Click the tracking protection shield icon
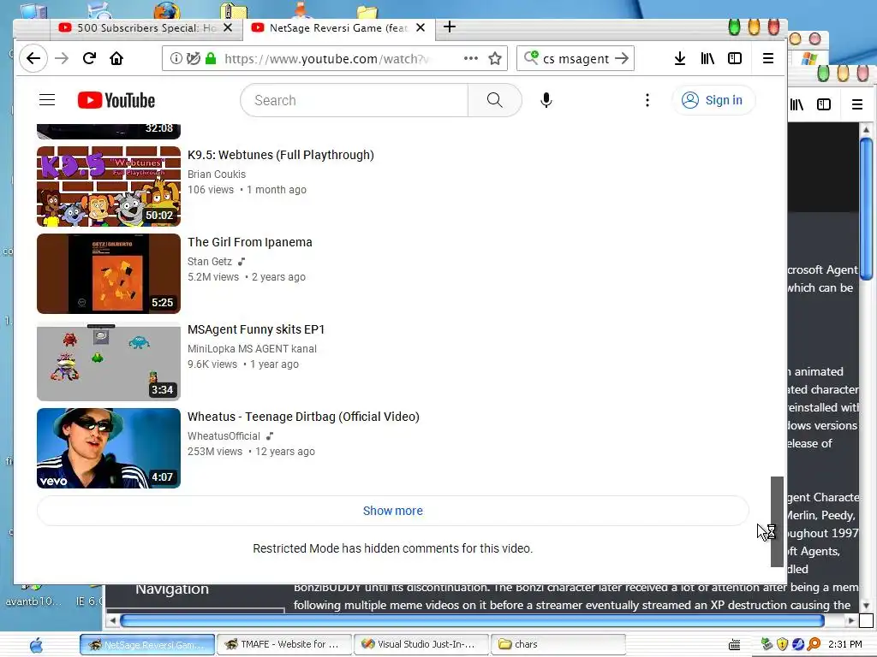This screenshot has height=657, width=877. (x=193, y=58)
